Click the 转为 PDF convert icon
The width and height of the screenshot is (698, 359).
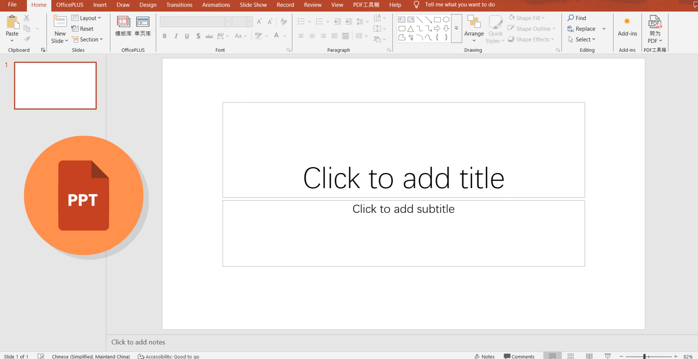click(x=655, y=22)
